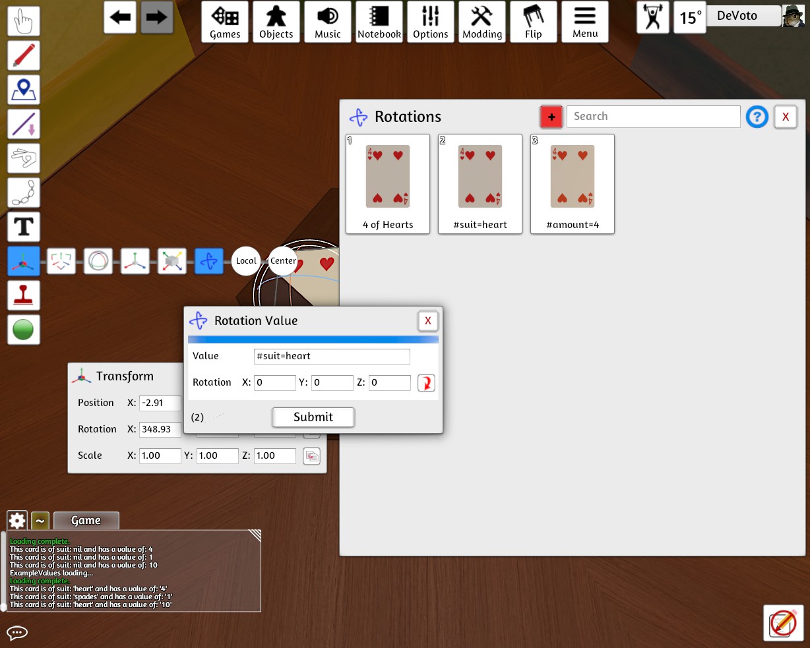Viewport: 810px width, 648px height.
Task: Open the Modding menu
Action: coord(482,22)
